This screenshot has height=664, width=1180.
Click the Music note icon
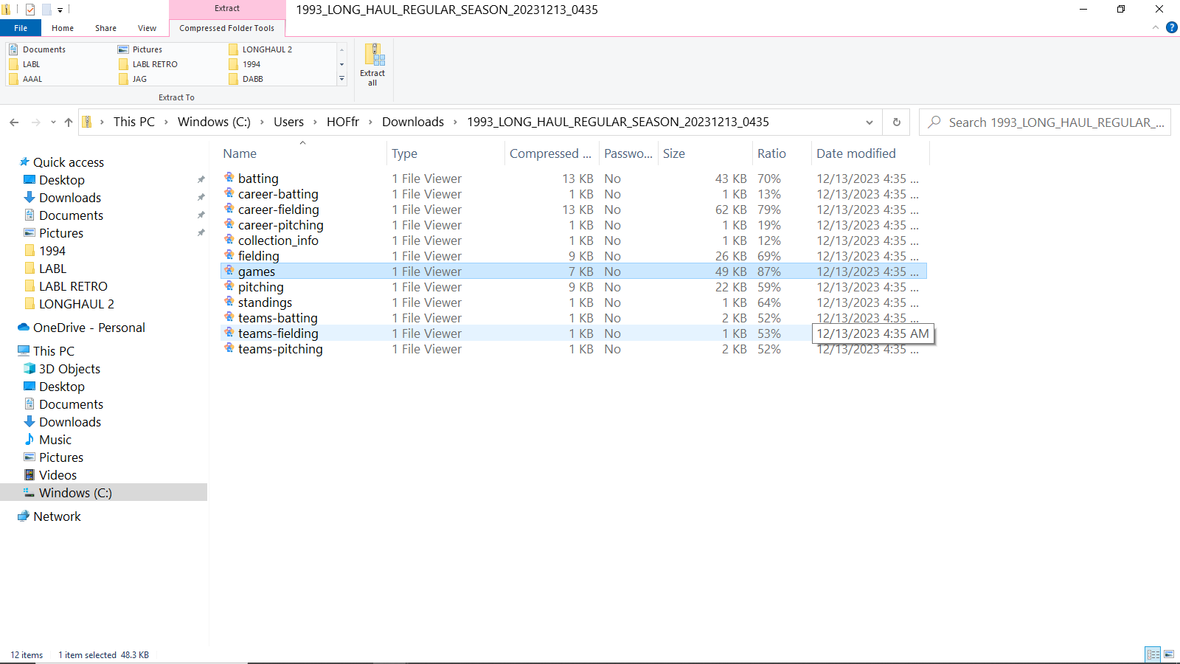(29, 439)
